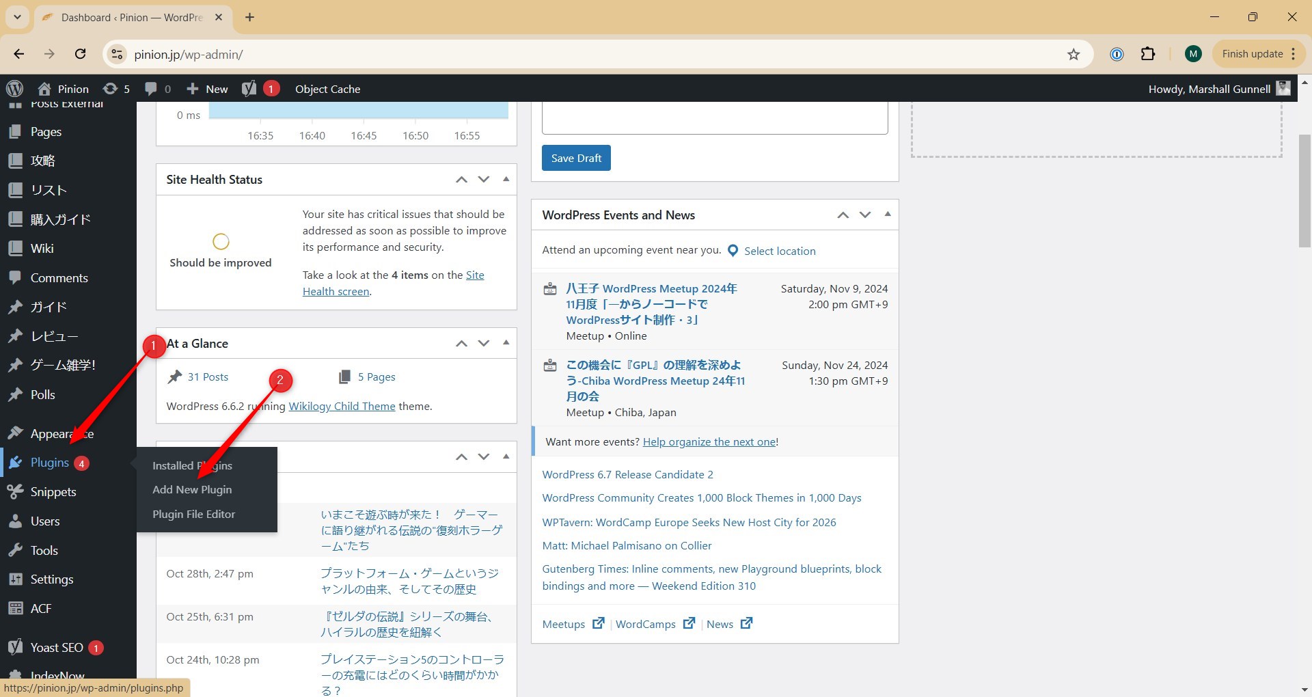
Task: Reload the page with the refresh icon
Action: (80, 54)
